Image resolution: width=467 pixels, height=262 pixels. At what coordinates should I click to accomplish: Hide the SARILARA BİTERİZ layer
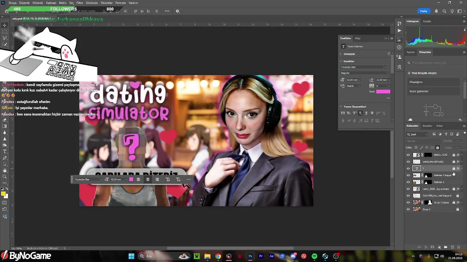(408, 162)
